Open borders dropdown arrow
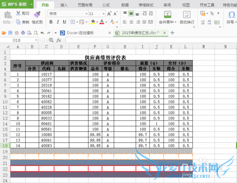The height and width of the screenshot is (183, 237). click(x=77, y=22)
